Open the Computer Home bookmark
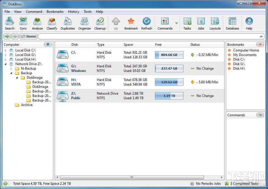Image resolution: width=268 pixels, height=189 pixels. (246, 50)
